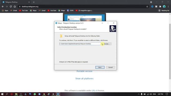This screenshot has height=96, width=171.
Task: Close the Telegram Setup dialog
Action: (114, 23)
